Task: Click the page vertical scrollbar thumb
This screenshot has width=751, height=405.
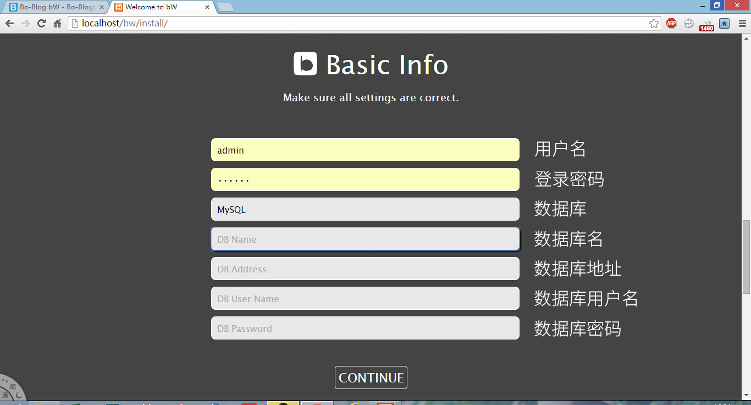Action: coord(746,257)
